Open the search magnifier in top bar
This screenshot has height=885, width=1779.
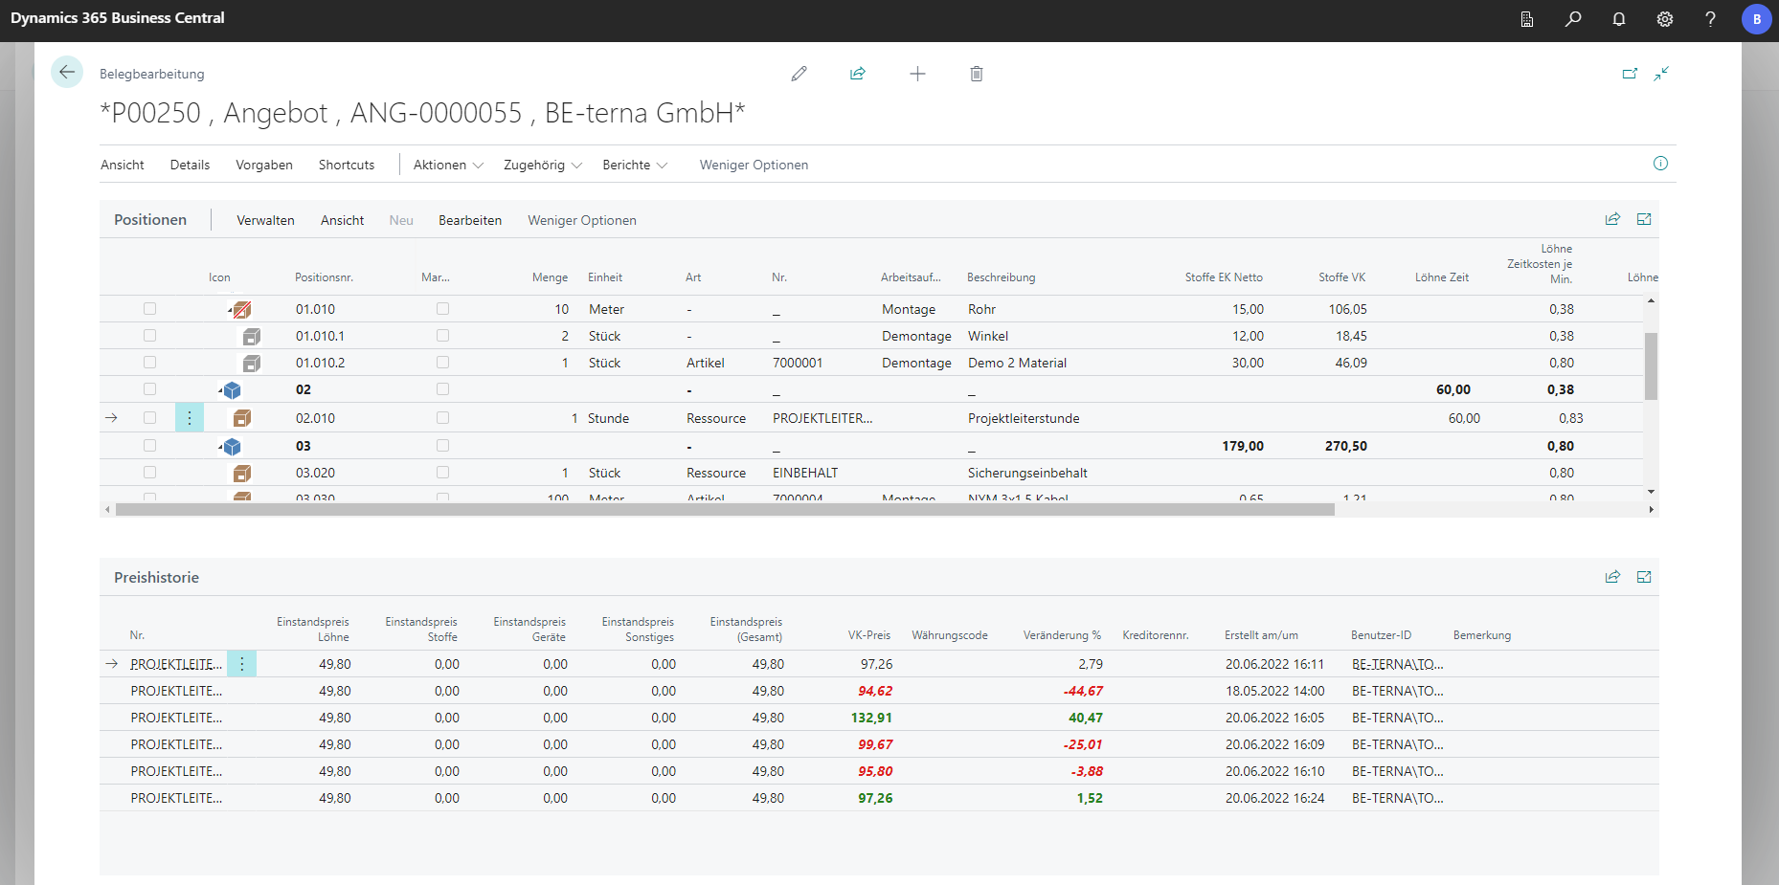pyautogui.click(x=1573, y=19)
